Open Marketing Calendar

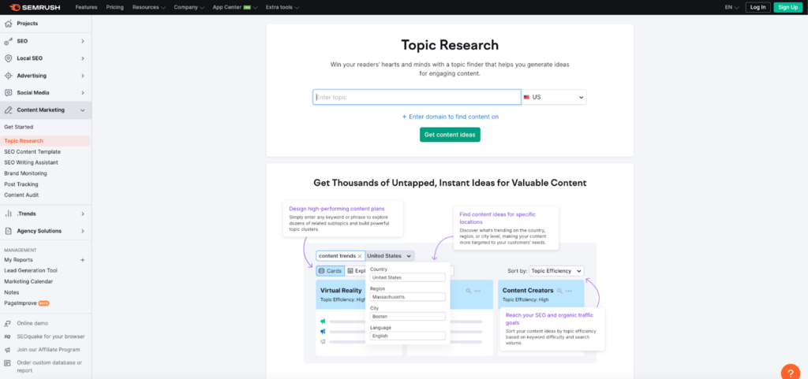[x=28, y=282]
